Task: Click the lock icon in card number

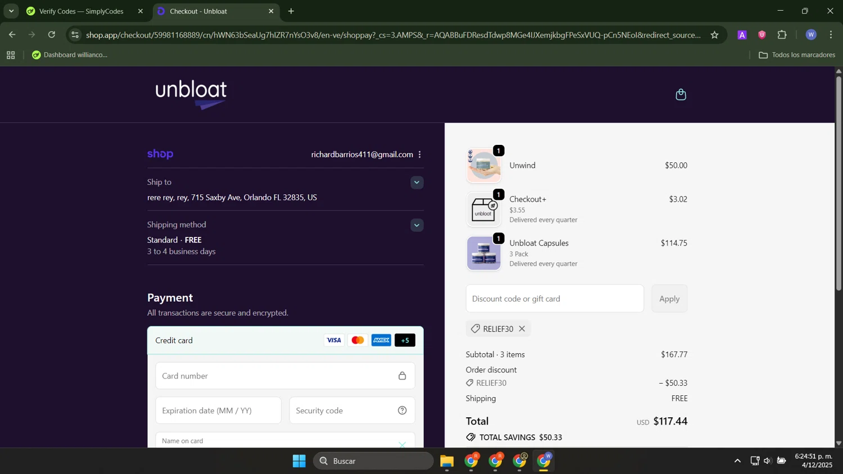Action: pos(402,376)
